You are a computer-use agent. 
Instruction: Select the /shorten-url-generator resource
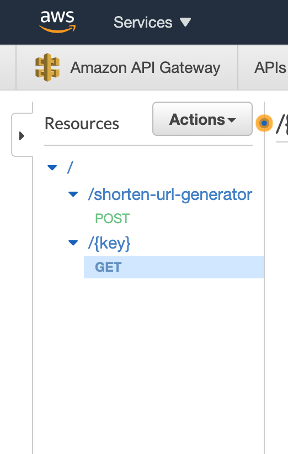[x=170, y=194]
